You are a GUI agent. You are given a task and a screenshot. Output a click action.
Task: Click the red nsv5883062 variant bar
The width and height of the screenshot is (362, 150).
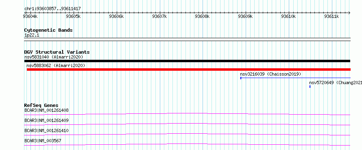pos(189,70)
